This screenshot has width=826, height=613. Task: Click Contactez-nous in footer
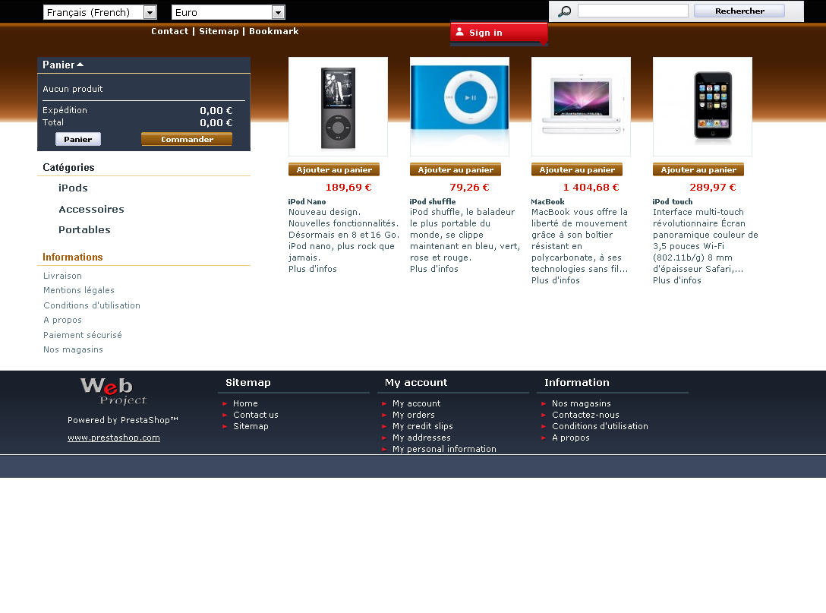click(x=585, y=415)
